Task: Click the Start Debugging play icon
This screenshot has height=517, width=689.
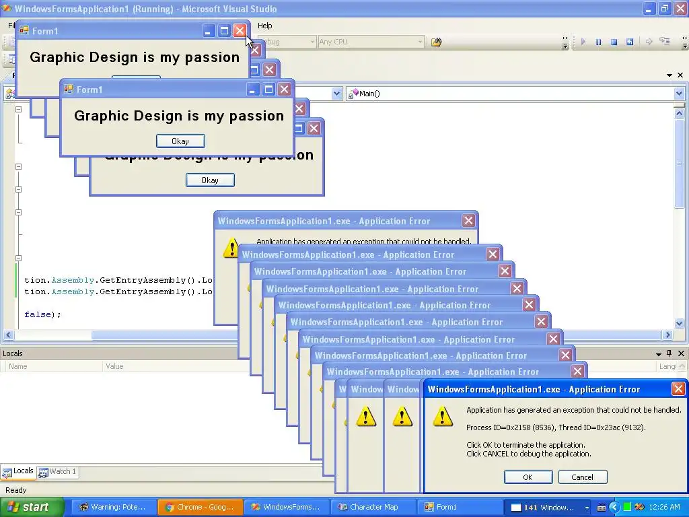Action: coord(583,42)
